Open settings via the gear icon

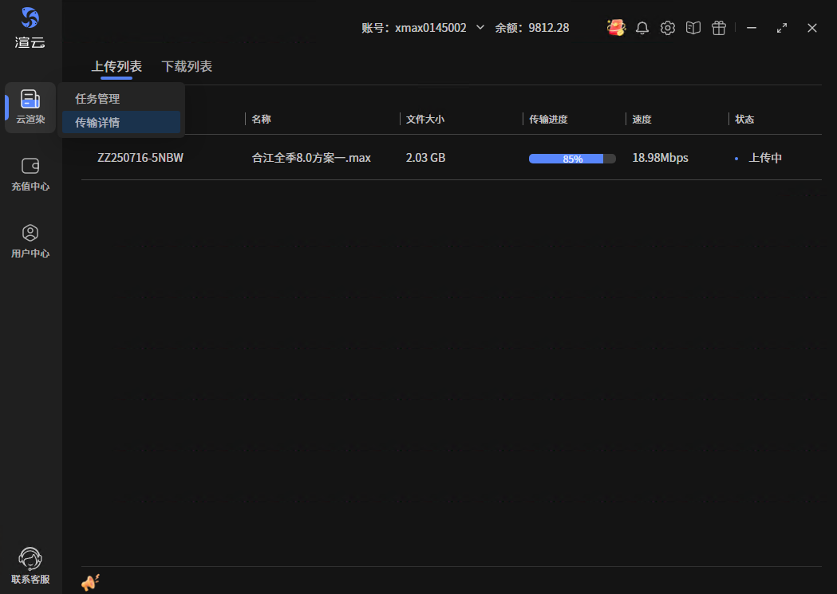point(668,28)
